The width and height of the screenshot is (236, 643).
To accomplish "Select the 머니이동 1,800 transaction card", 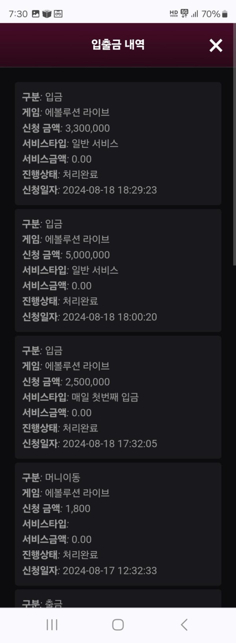I will pyautogui.click(x=118, y=524).
